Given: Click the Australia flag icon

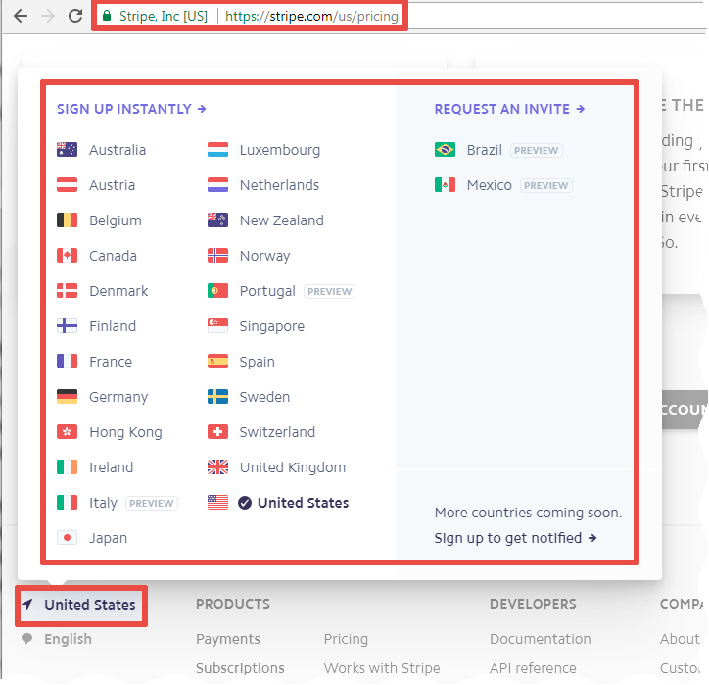Looking at the screenshot, I should point(67,149).
